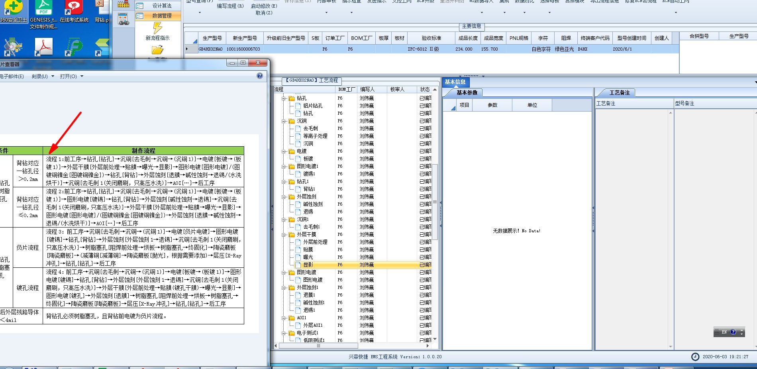Sort by 成品长度 column header
Image resolution: width=757 pixels, height=369 pixels.
click(468, 38)
